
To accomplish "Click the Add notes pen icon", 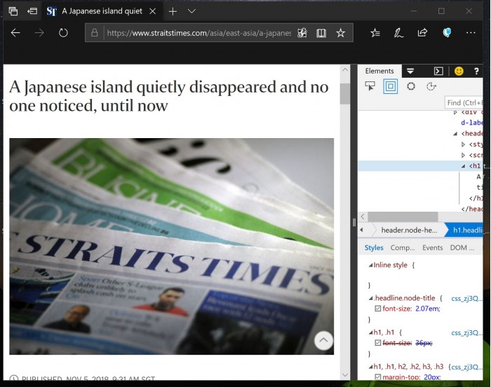I will point(398,33).
